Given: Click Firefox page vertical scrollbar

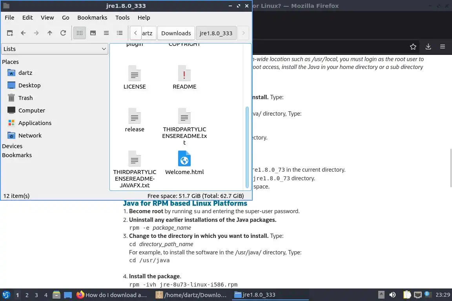Looking at the screenshot, I should coord(450,168).
